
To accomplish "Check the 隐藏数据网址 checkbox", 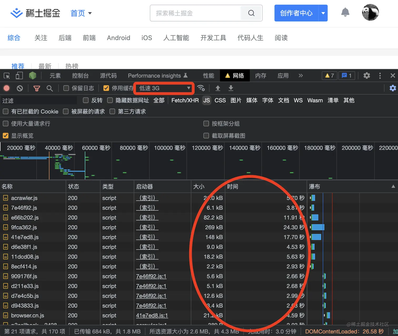I will (x=110, y=100).
